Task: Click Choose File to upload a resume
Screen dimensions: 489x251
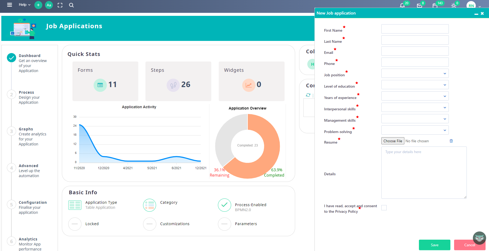Action: [392, 141]
